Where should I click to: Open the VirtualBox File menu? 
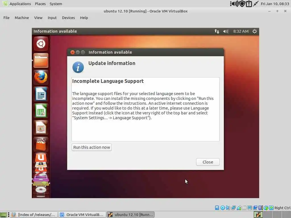6,18
